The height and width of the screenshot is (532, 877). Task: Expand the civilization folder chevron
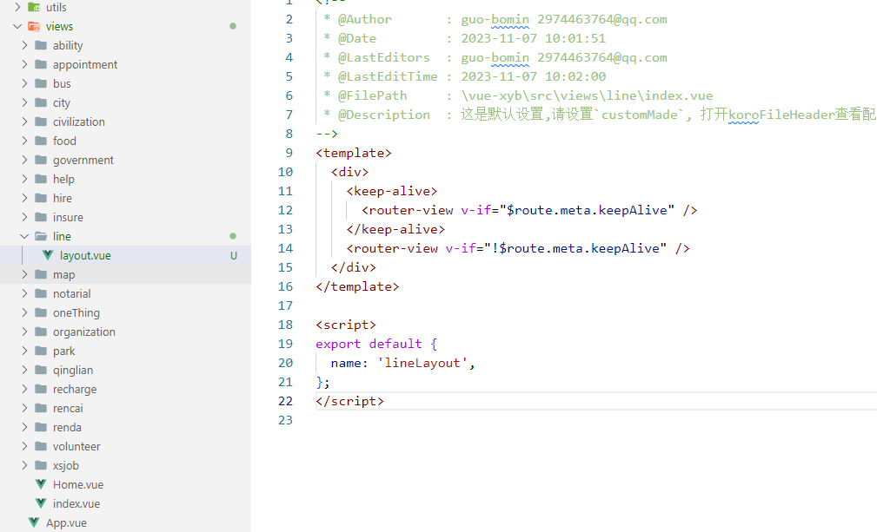click(24, 122)
